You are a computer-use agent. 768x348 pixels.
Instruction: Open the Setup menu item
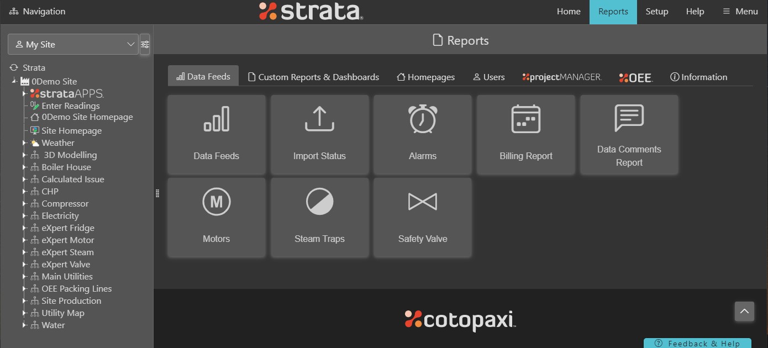[x=657, y=12]
